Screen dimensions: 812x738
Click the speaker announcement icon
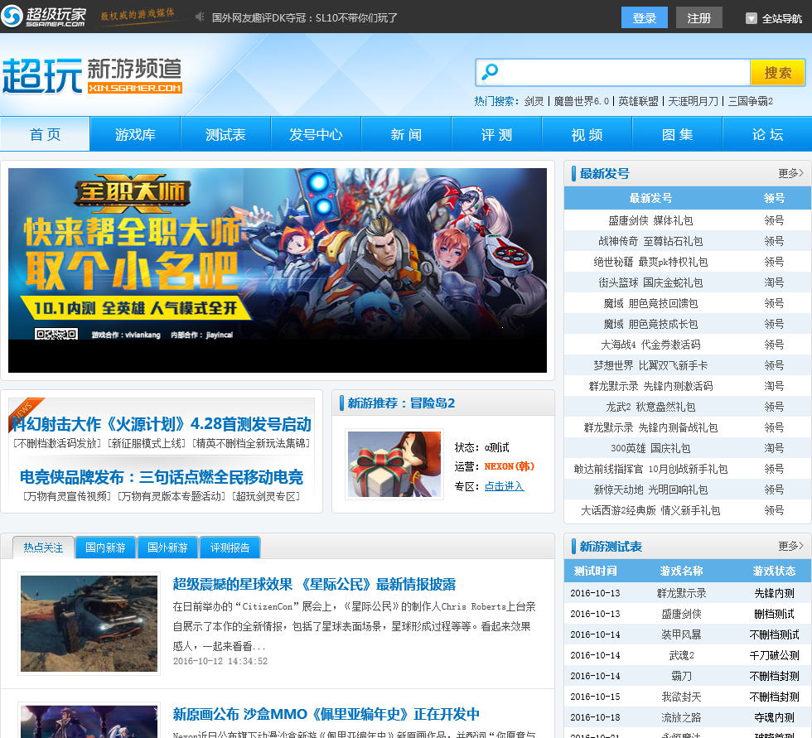click(200, 17)
